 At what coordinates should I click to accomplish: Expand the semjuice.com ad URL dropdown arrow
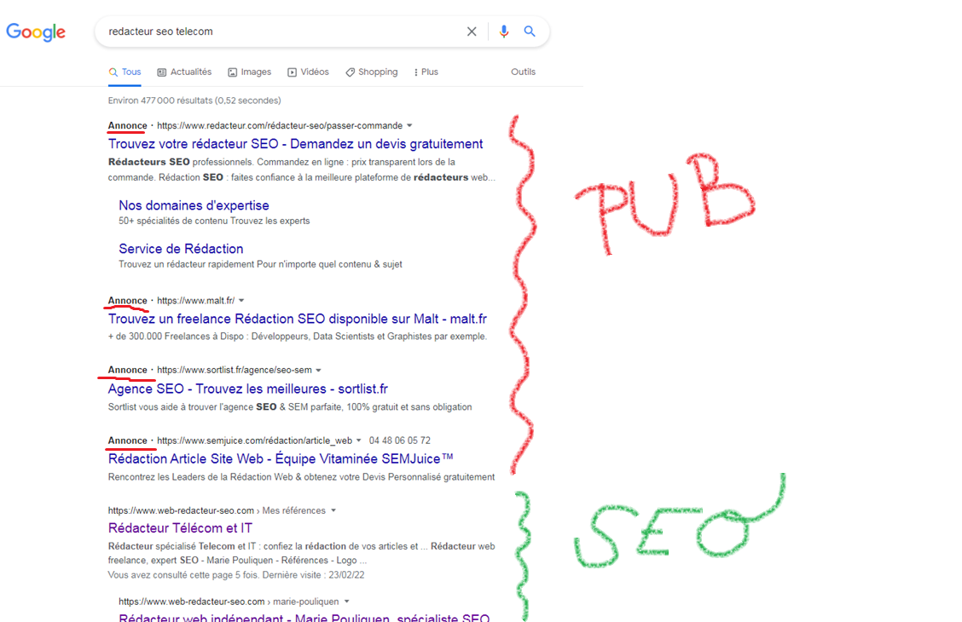point(359,440)
